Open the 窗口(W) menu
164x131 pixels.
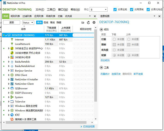coord(63,10)
